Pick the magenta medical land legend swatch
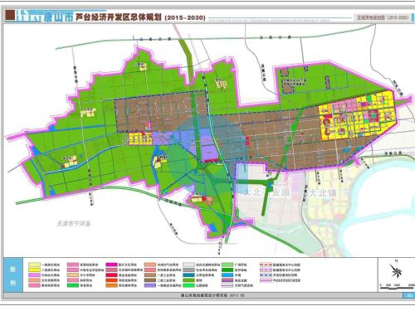 pyautogui.click(x=111, y=265)
